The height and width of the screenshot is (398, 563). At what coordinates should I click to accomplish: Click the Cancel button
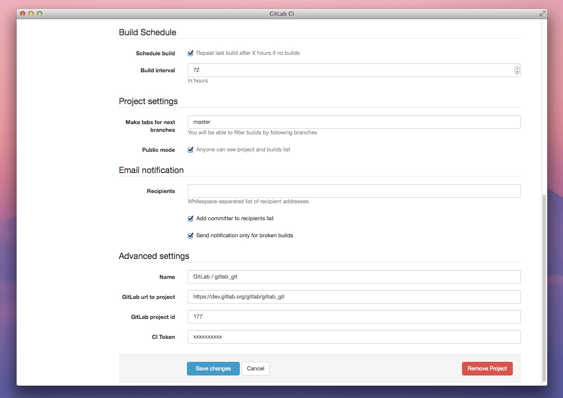256,369
